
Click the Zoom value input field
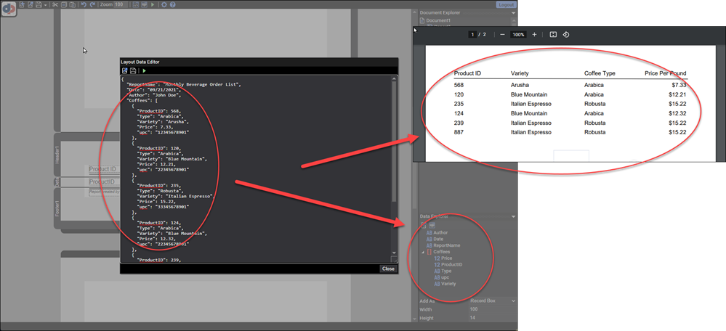(x=118, y=4)
